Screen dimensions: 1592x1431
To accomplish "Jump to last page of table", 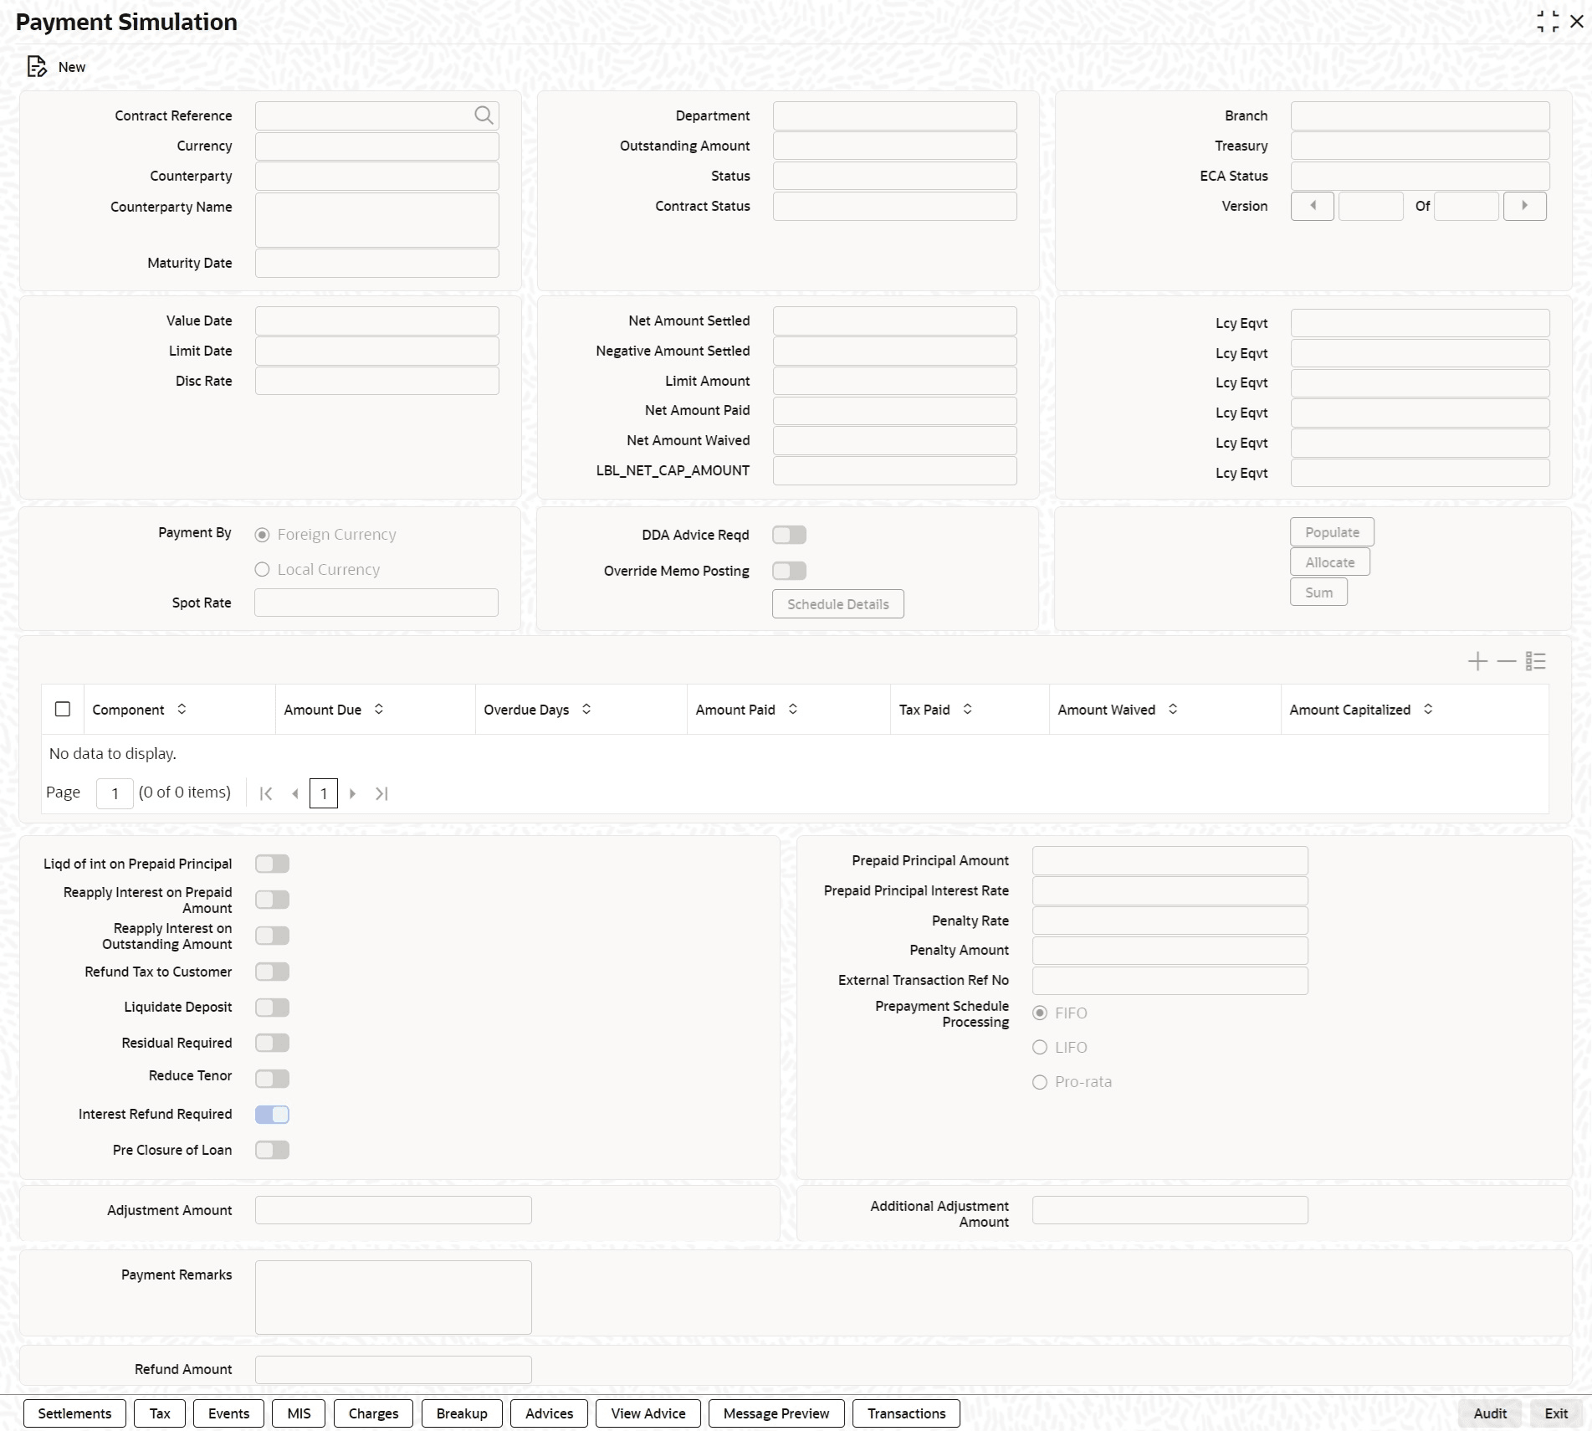I will (x=381, y=793).
